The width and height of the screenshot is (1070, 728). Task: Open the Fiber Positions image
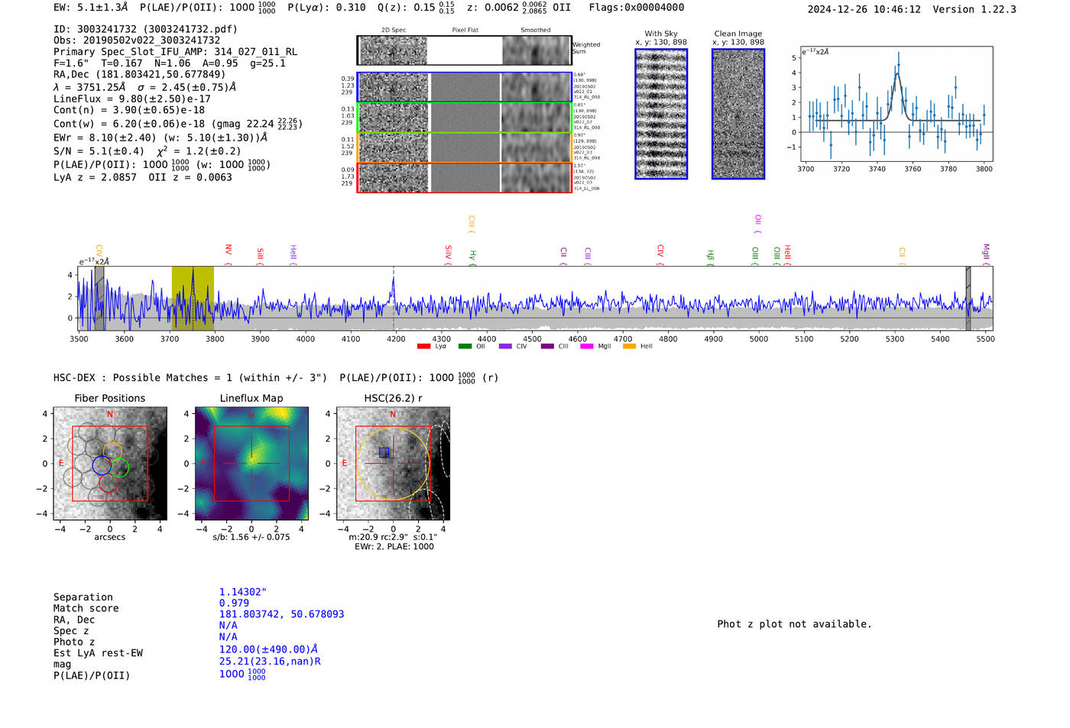click(x=109, y=464)
